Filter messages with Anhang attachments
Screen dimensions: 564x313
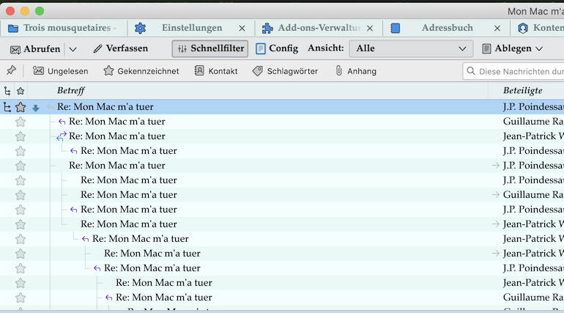[356, 71]
